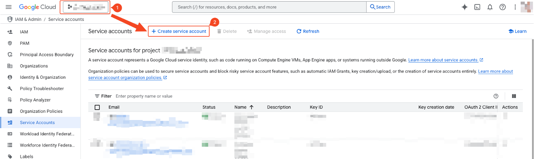The image size is (534, 159).
Task: Click the user account avatar
Action: (527, 7)
